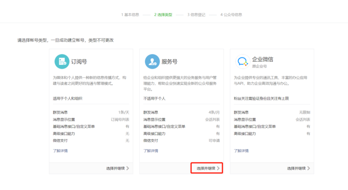Click 微信支付 label in 订阅号 card
348x190 pixels.
point(60,141)
